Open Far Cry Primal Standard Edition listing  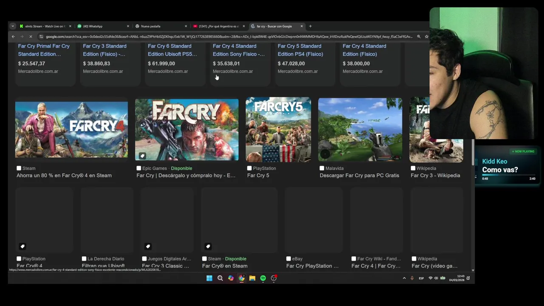(44, 50)
